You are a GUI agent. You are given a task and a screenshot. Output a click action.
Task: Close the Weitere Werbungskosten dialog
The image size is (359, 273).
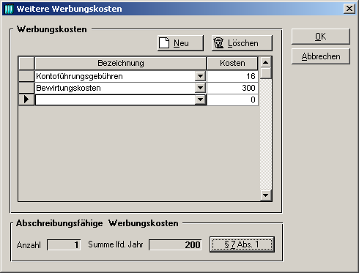[349, 9]
